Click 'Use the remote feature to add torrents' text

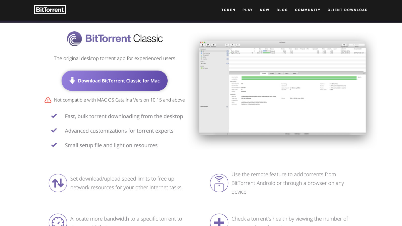tap(288, 183)
